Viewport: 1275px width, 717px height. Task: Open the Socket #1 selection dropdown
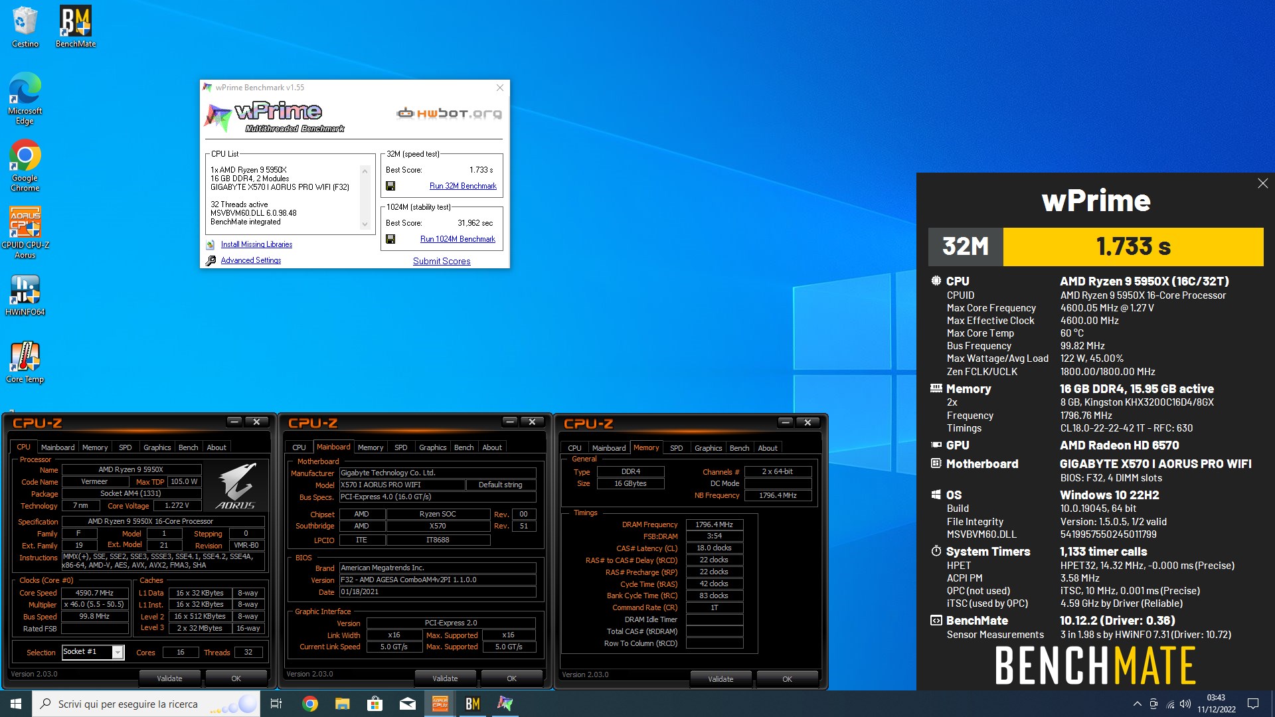click(118, 652)
